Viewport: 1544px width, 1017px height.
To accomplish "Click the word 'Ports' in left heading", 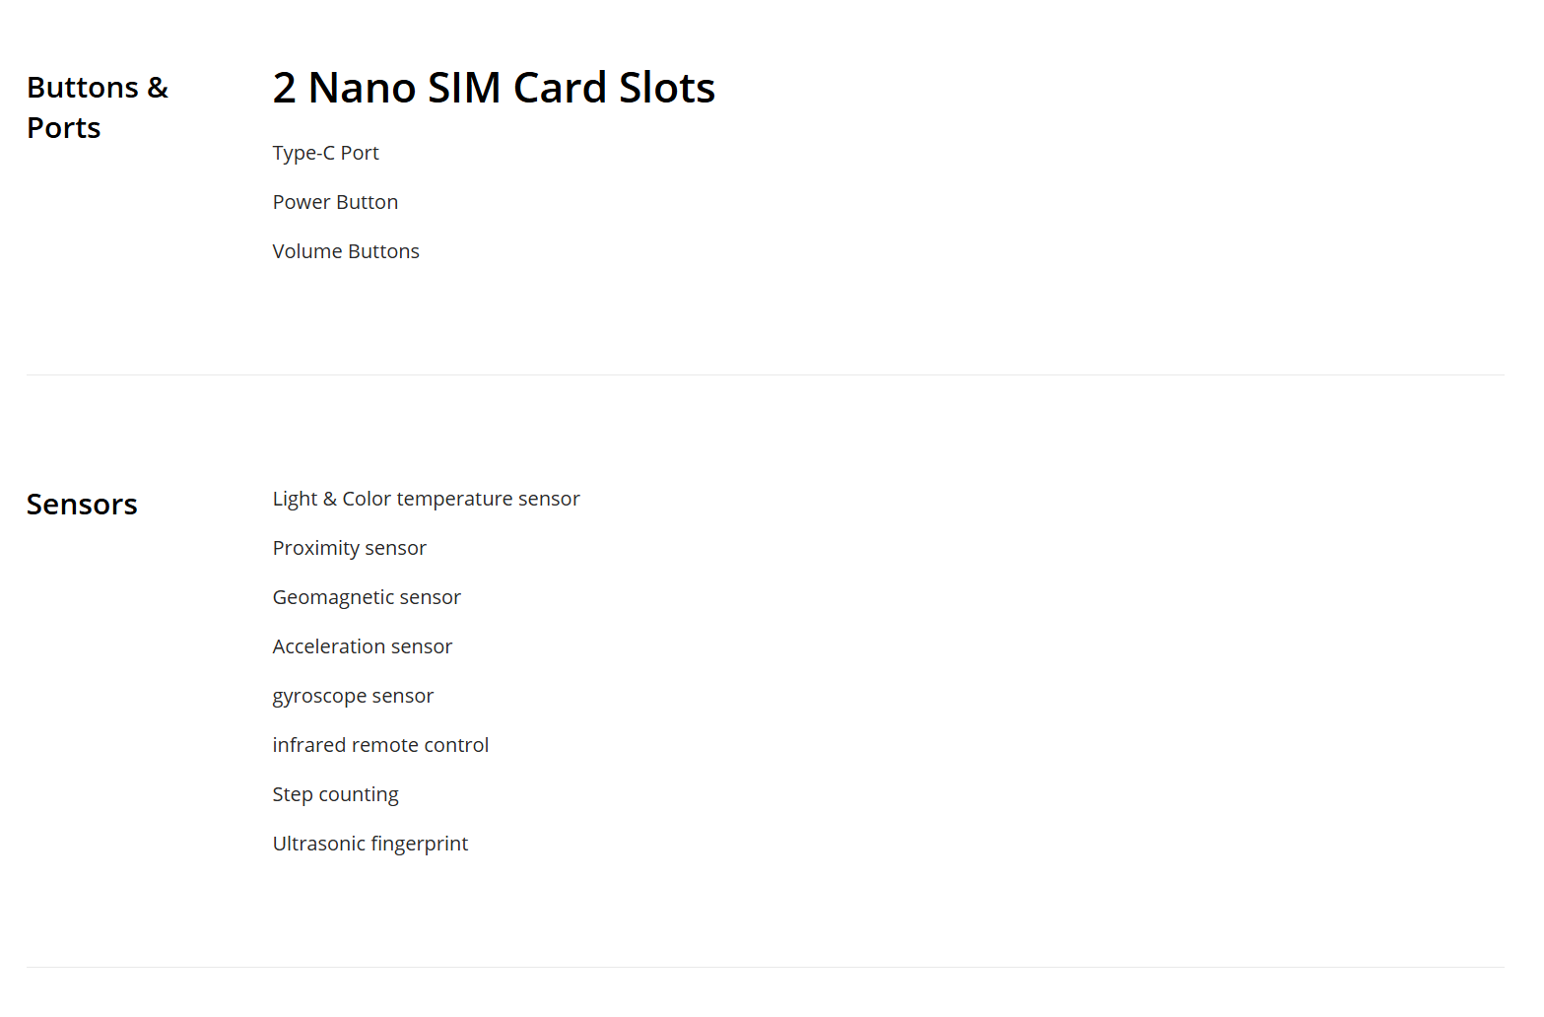I will pyautogui.click(x=64, y=128).
